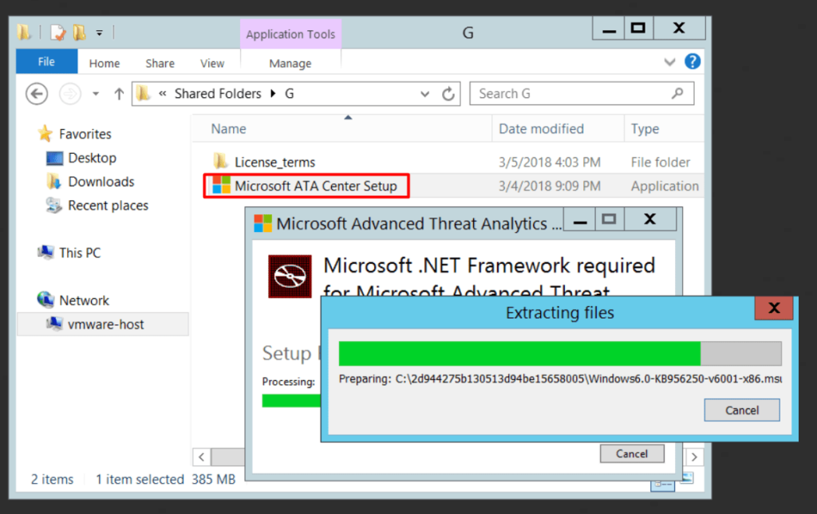Switch to the Share ribbon tab
Screen dimensions: 817x514
160,63
